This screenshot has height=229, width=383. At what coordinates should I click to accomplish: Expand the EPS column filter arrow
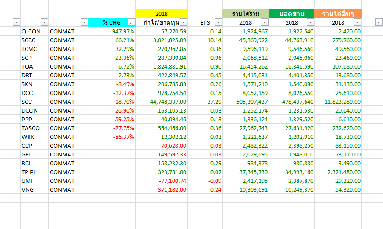[x=218, y=22]
